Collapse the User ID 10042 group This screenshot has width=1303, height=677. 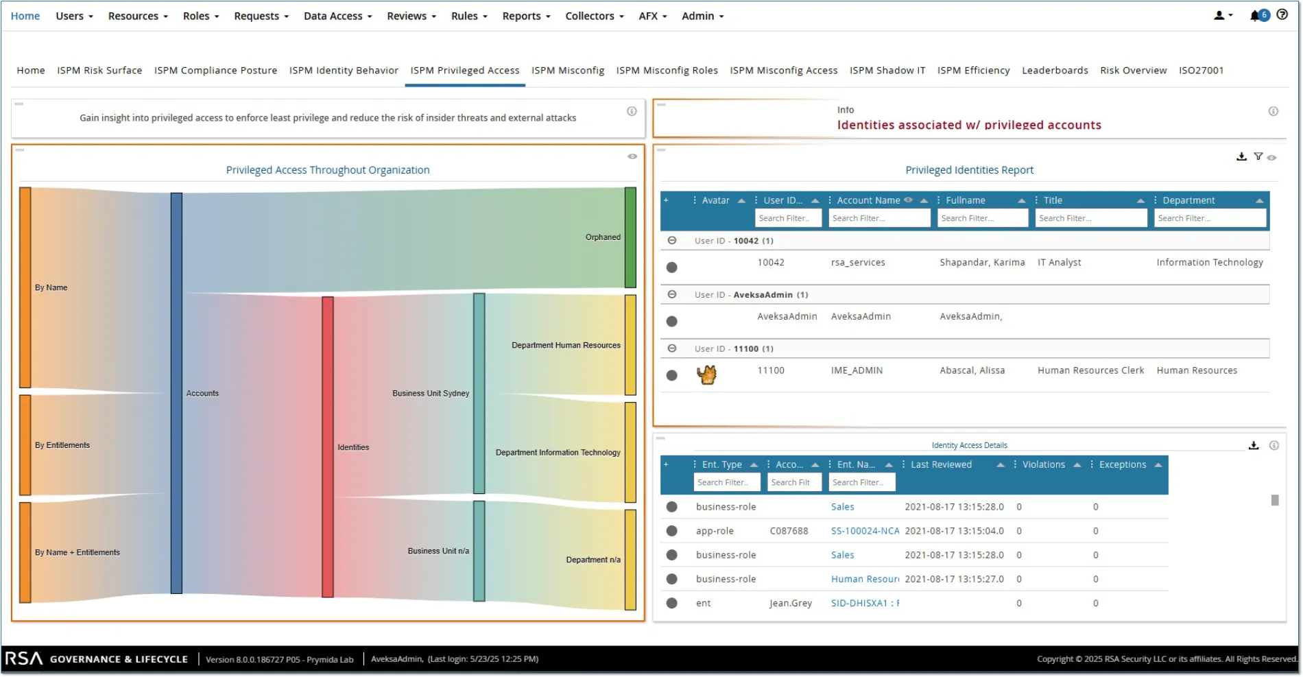tap(672, 241)
